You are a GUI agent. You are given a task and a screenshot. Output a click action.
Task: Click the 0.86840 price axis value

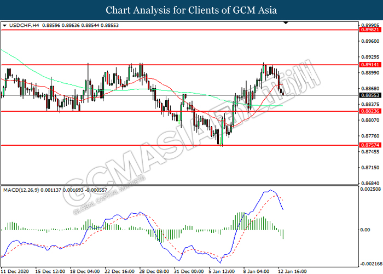pos(370,183)
